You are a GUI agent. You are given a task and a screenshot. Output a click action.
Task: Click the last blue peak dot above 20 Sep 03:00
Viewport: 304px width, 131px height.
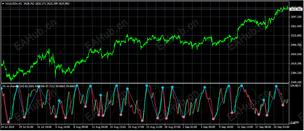(276, 86)
